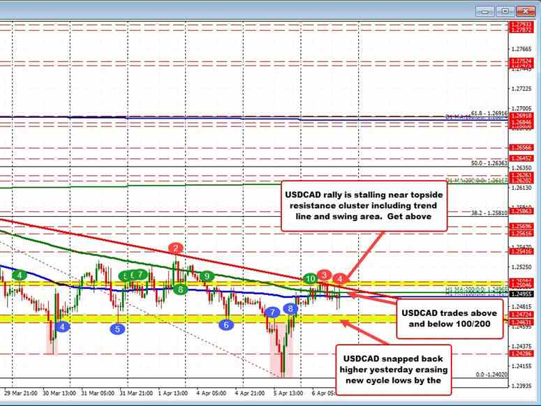The height and width of the screenshot is (406, 541).
Task: Click the 61.8 - 1.26916 Fibonacci label
Action: click(x=489, y=113)
